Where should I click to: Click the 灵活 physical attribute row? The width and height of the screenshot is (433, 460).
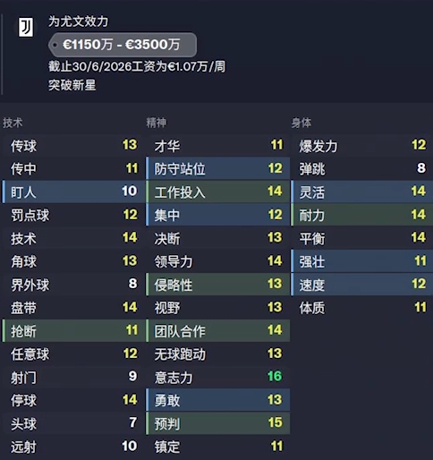point(362,192)
